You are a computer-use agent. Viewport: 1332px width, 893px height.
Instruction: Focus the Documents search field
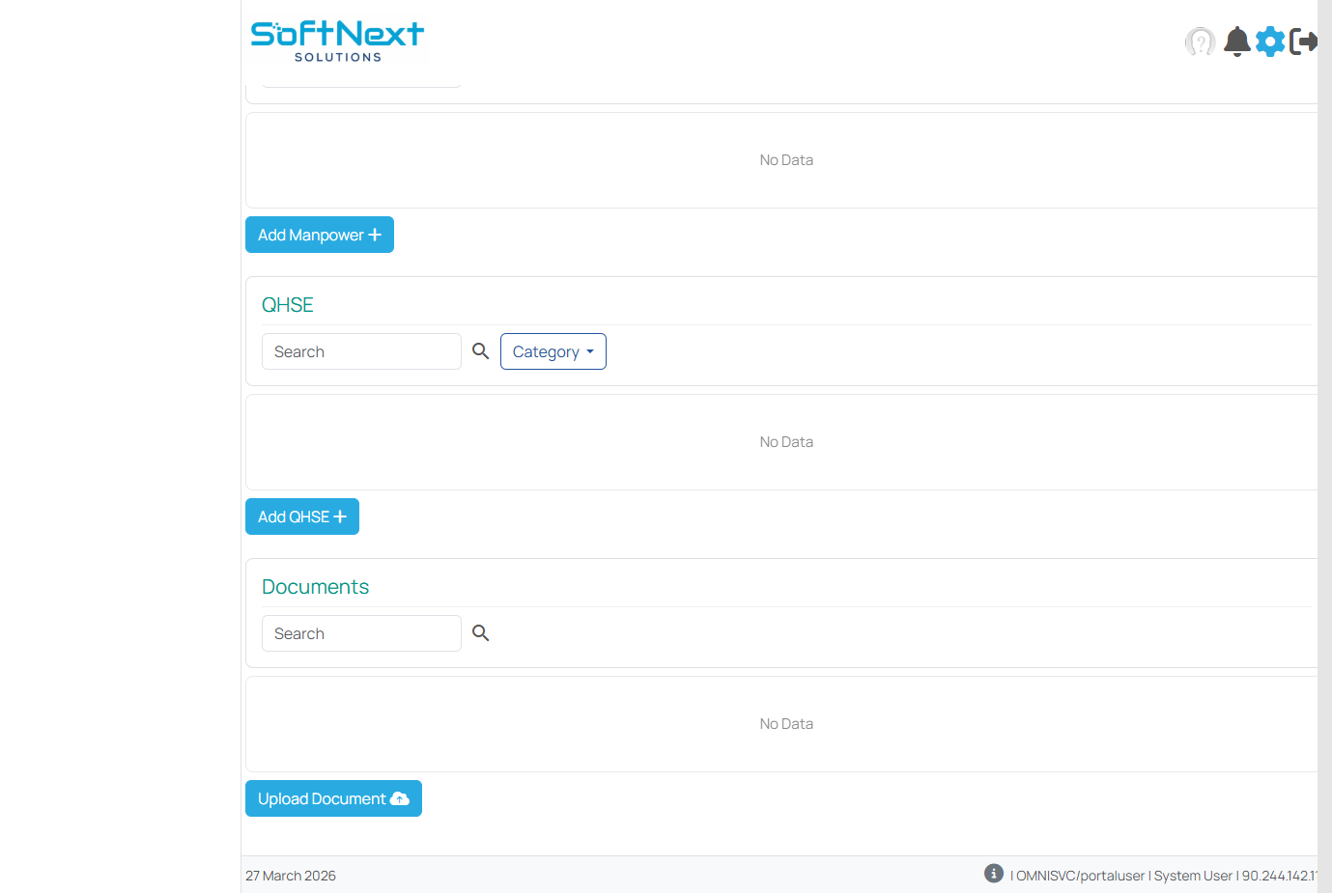click(361, 633)
